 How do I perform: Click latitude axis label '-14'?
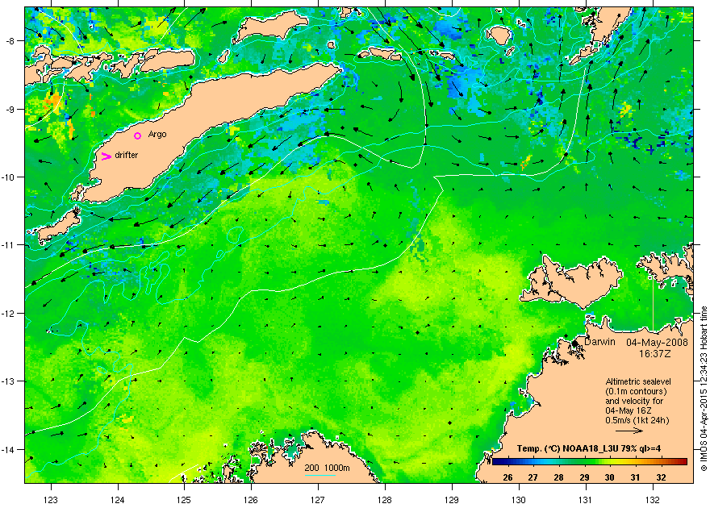coord(8,450)
